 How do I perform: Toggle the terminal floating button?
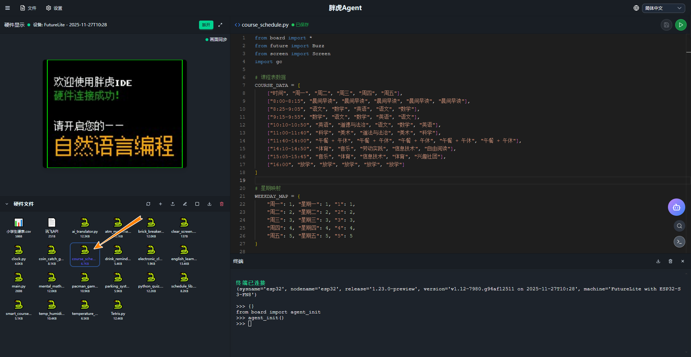(x=679, y=242)
